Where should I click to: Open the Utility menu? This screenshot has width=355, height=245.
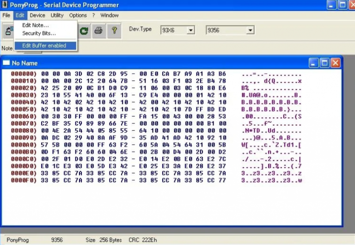tap(57, 15)
